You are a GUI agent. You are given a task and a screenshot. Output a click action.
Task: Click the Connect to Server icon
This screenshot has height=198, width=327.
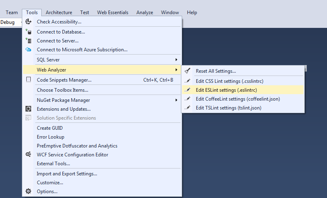click(x=28, y=40)
